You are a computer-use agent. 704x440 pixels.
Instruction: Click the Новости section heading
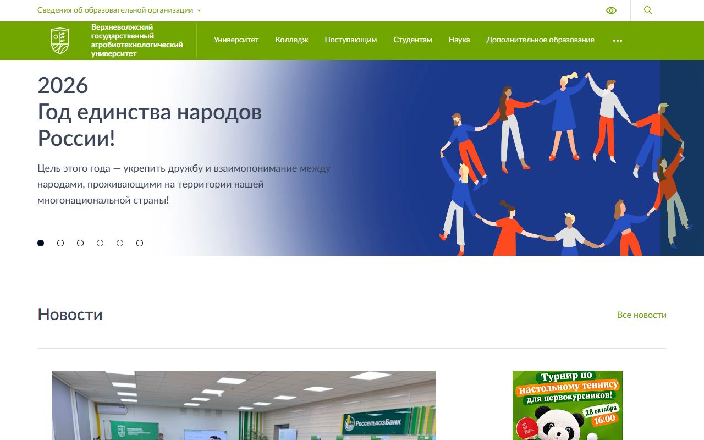tap(70, 315)
